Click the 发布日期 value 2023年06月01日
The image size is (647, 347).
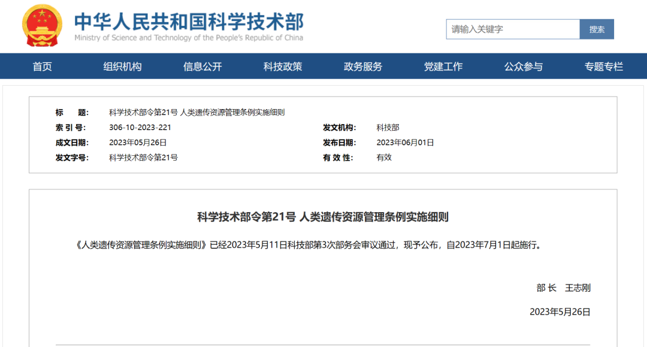pyautogui.click(x=405, y=143)
